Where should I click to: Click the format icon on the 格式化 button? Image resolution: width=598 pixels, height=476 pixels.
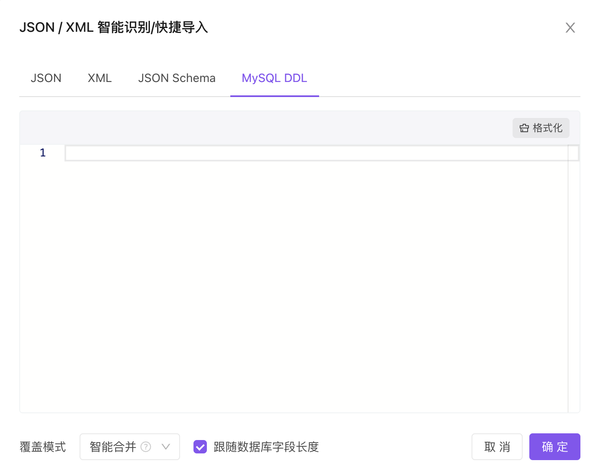click(524, 128)
